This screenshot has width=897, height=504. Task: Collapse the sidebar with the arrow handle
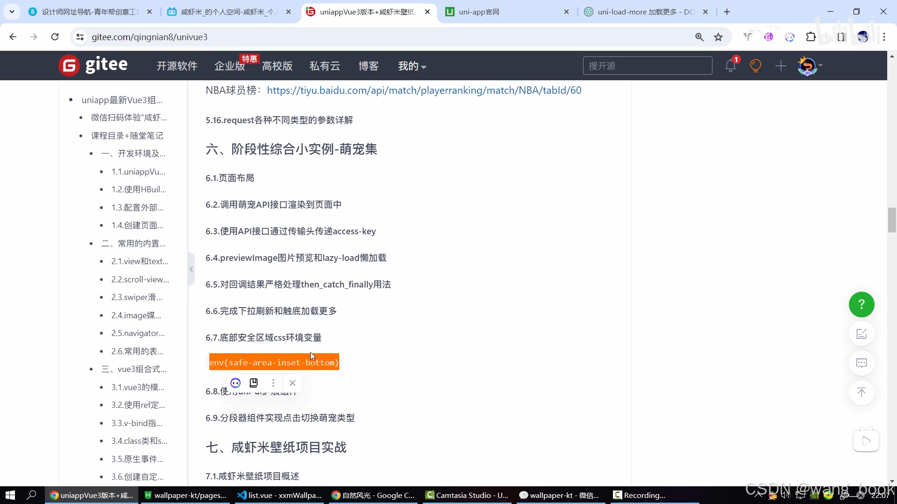tap(191, 269)
